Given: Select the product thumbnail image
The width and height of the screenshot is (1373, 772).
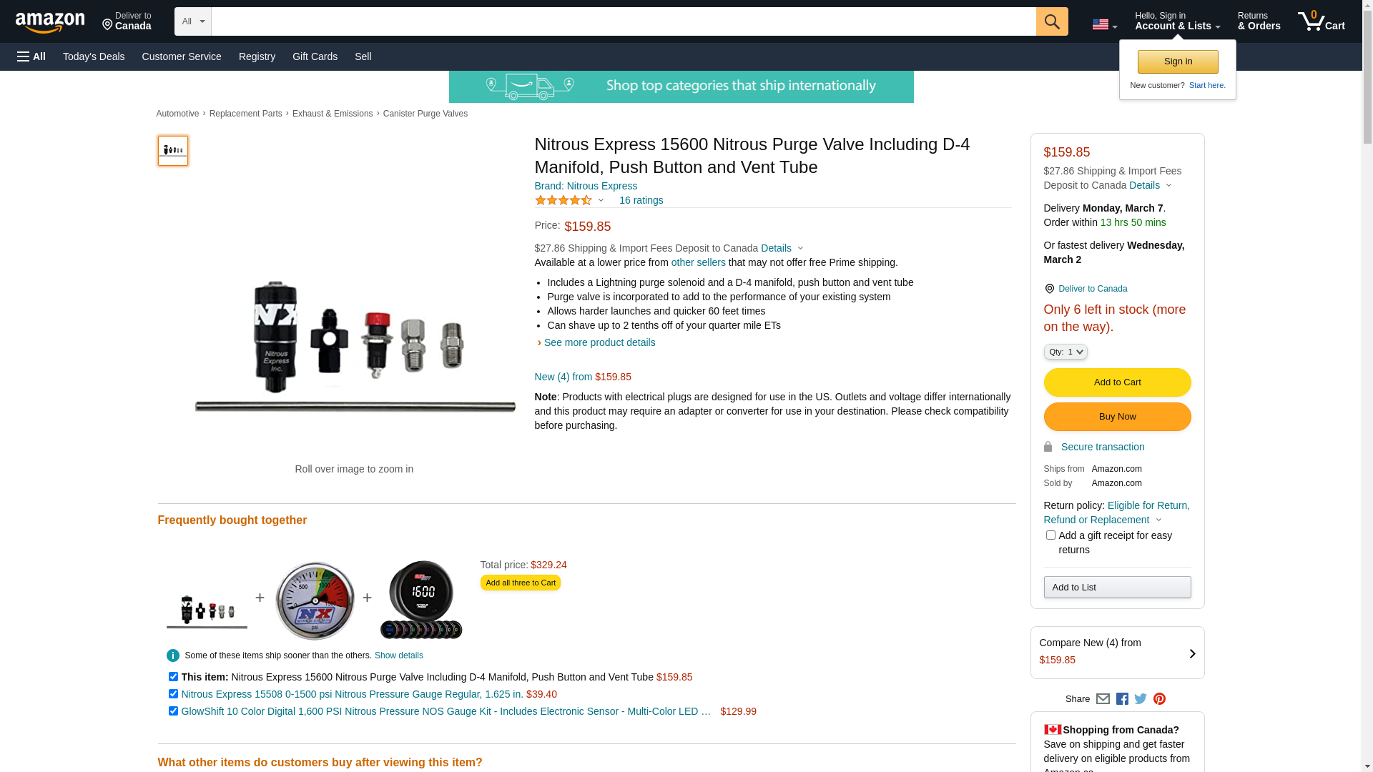Looking at the screenshot, I should [173, 151].
